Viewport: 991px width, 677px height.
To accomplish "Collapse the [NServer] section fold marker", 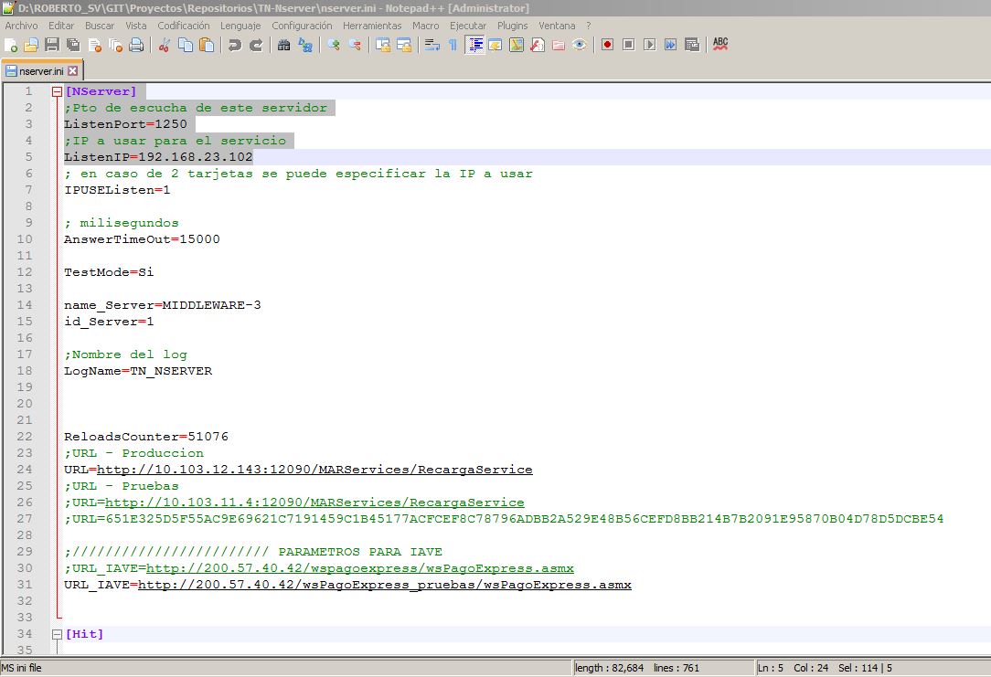I will (x=57, y=91).
